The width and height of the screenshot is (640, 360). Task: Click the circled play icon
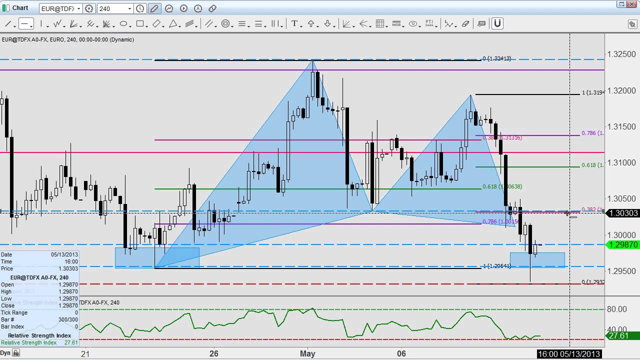pyautogui.click(x=183, y=8)
